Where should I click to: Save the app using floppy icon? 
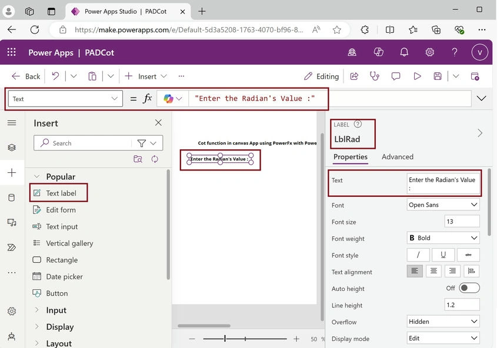438,76
